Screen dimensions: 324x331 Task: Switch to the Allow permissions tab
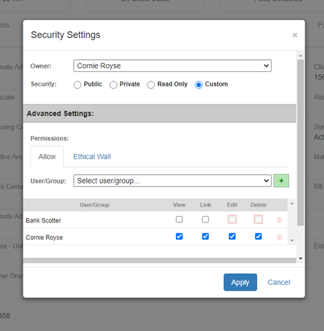(47, 157)
